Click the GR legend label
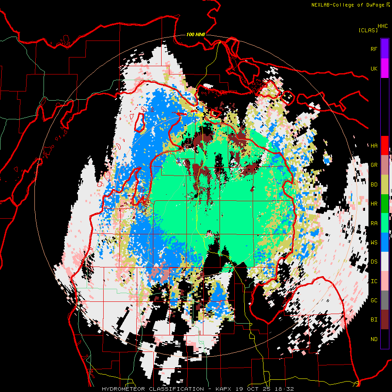This screenshot has width=392, height=392. pyautogui.click(x=374, y=165)
